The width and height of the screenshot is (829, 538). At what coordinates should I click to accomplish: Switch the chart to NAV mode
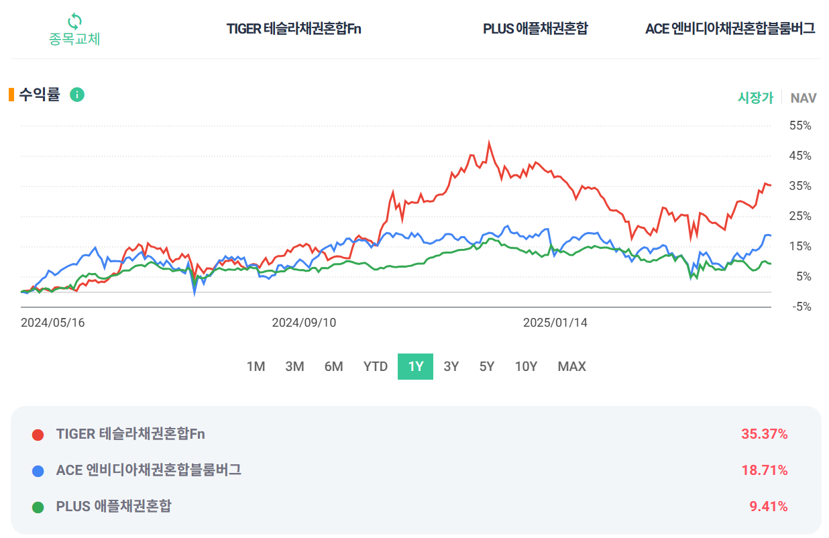[805, 98]
